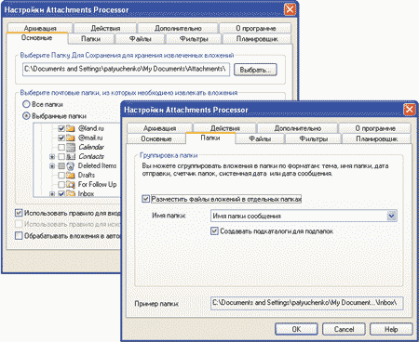Select the 'Все папки' radio button
419x342 pixels.
pos(26,104)
